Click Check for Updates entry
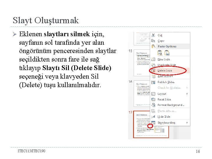Image resolution: width=212 pixels, height=159 pixels. coord(170,88)
